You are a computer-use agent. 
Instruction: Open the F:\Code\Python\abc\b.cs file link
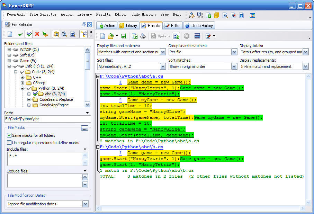click(132, 147)
